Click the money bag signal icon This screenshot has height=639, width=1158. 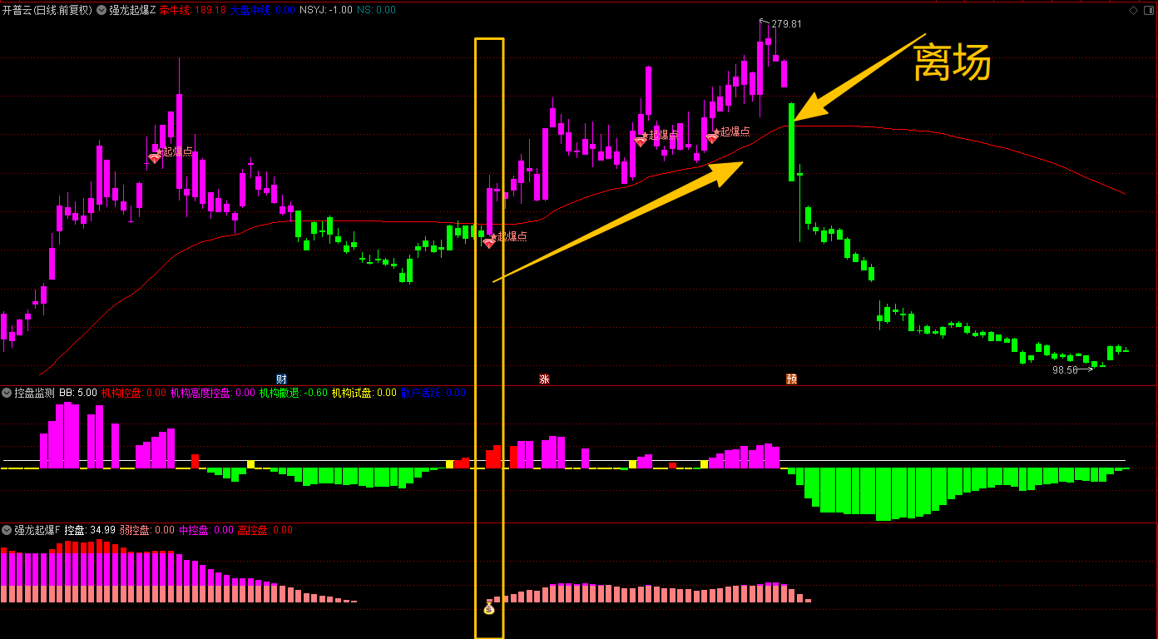coord(489,608)
